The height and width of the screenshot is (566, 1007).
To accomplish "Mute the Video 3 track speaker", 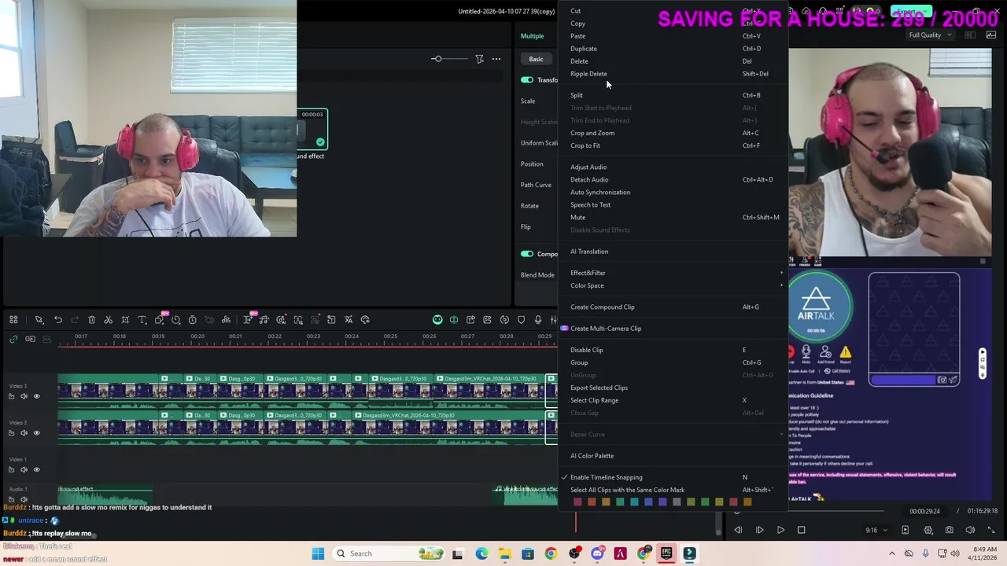I will (x=24, y=396).
